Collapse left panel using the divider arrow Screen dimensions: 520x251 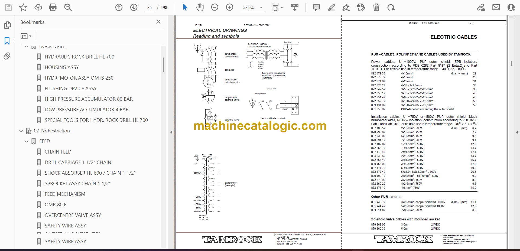(x=171, y=132)
